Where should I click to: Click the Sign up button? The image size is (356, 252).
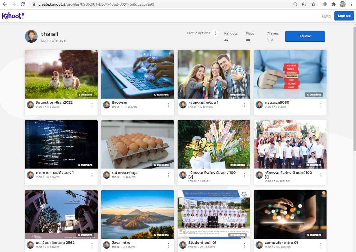344,16
